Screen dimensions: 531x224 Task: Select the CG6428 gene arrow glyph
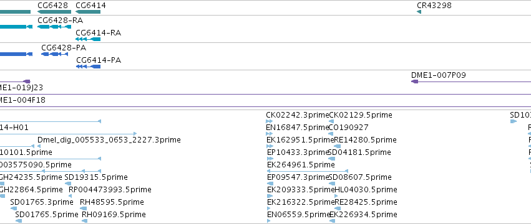(x=54, y=12)
